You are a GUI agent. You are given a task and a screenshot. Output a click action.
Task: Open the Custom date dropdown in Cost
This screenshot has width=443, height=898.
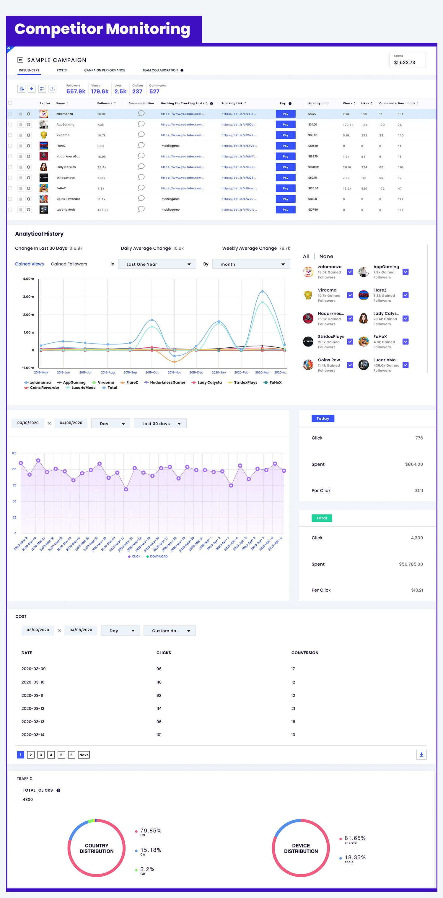click(x=170, y=631)
